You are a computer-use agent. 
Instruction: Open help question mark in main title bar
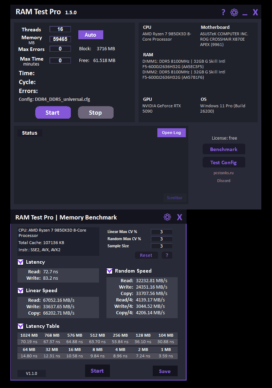[x=223, y=12]
